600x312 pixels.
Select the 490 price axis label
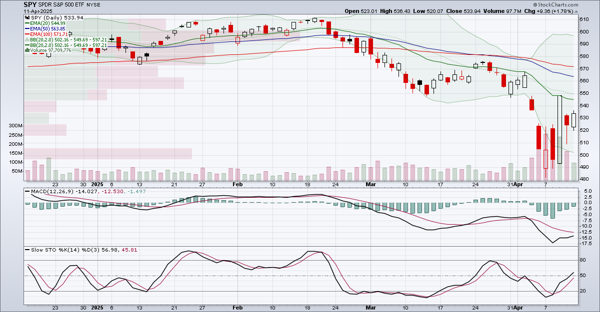tap(583, 167)
